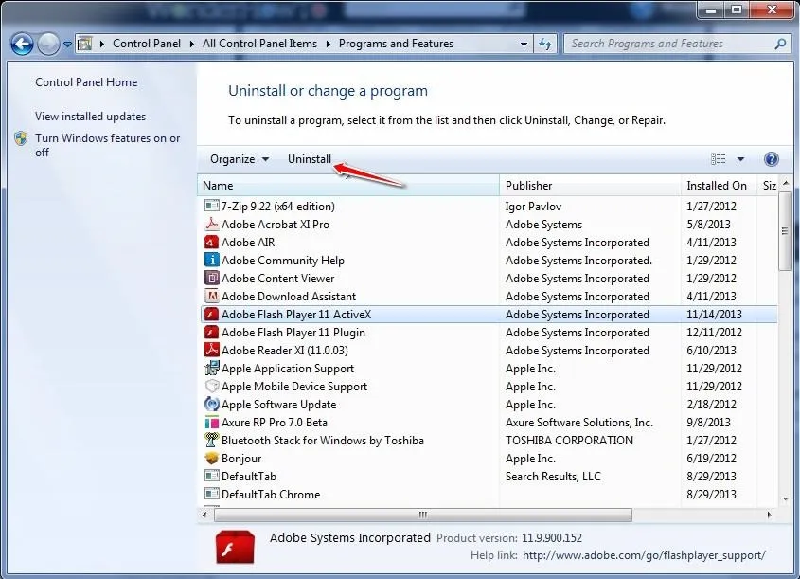The height and width of the screenshot is (579, 800).
Task: Select Bluetooth Stack for Windows by Toshiba
Action: pos(323,440)
